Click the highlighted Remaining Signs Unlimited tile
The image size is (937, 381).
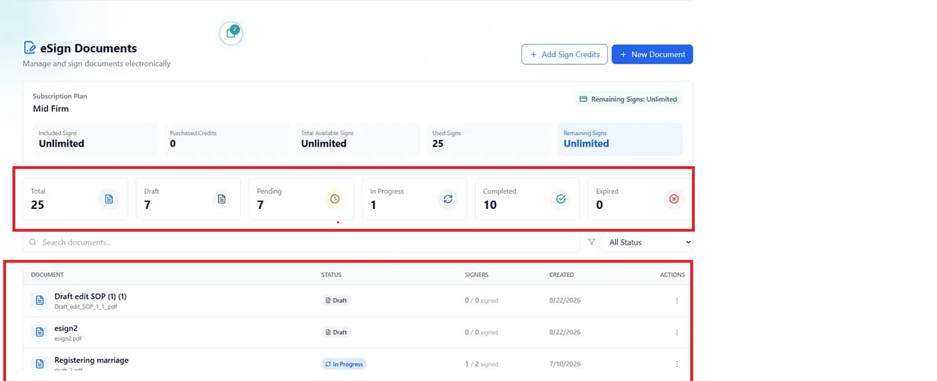(620, 139)
